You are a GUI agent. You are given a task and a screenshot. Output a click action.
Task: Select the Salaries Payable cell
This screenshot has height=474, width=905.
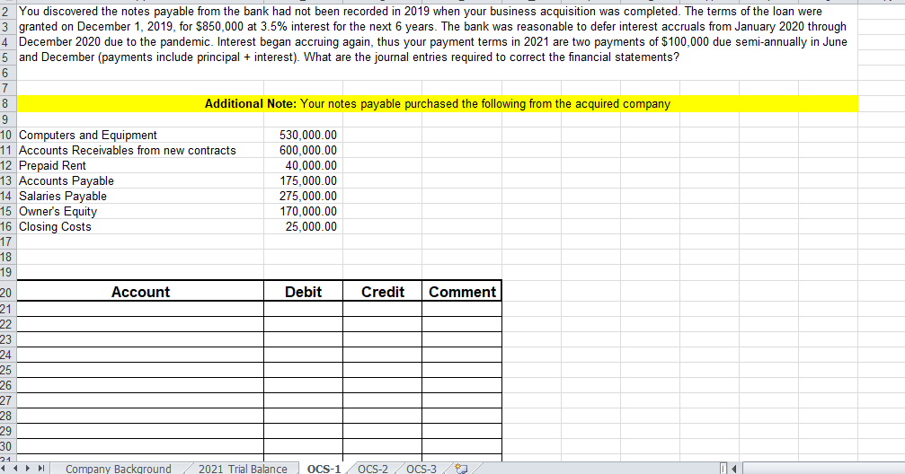tap(140, 196)
